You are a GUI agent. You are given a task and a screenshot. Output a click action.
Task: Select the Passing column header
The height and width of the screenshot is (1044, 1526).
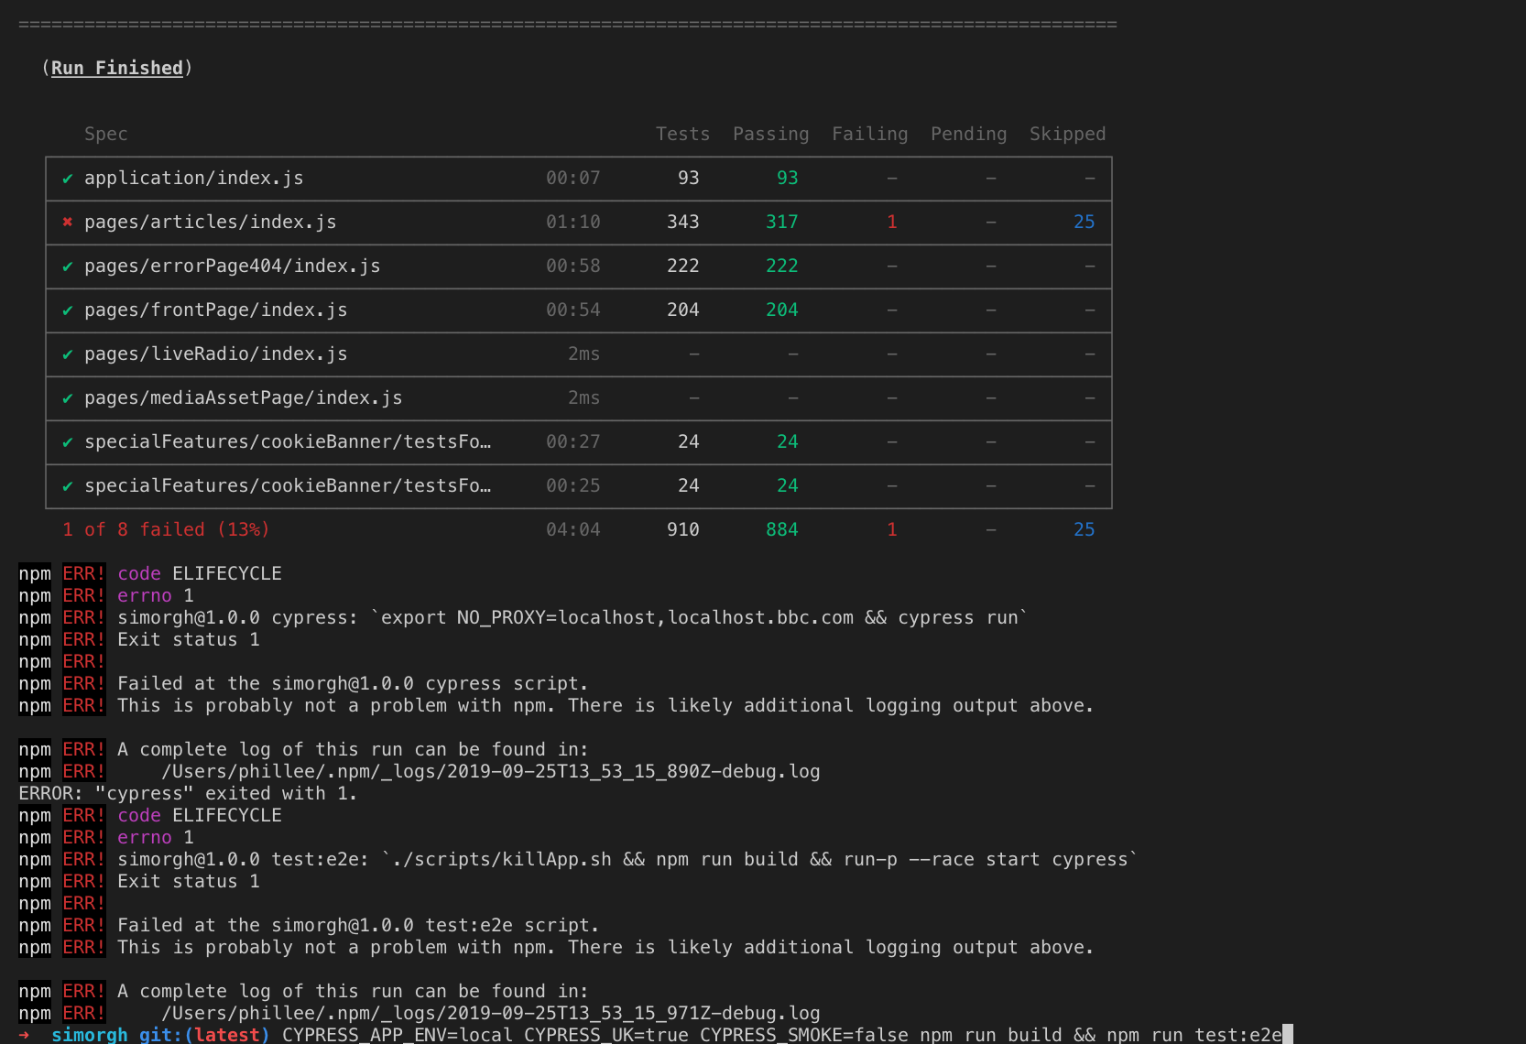[x=770, y=134]
